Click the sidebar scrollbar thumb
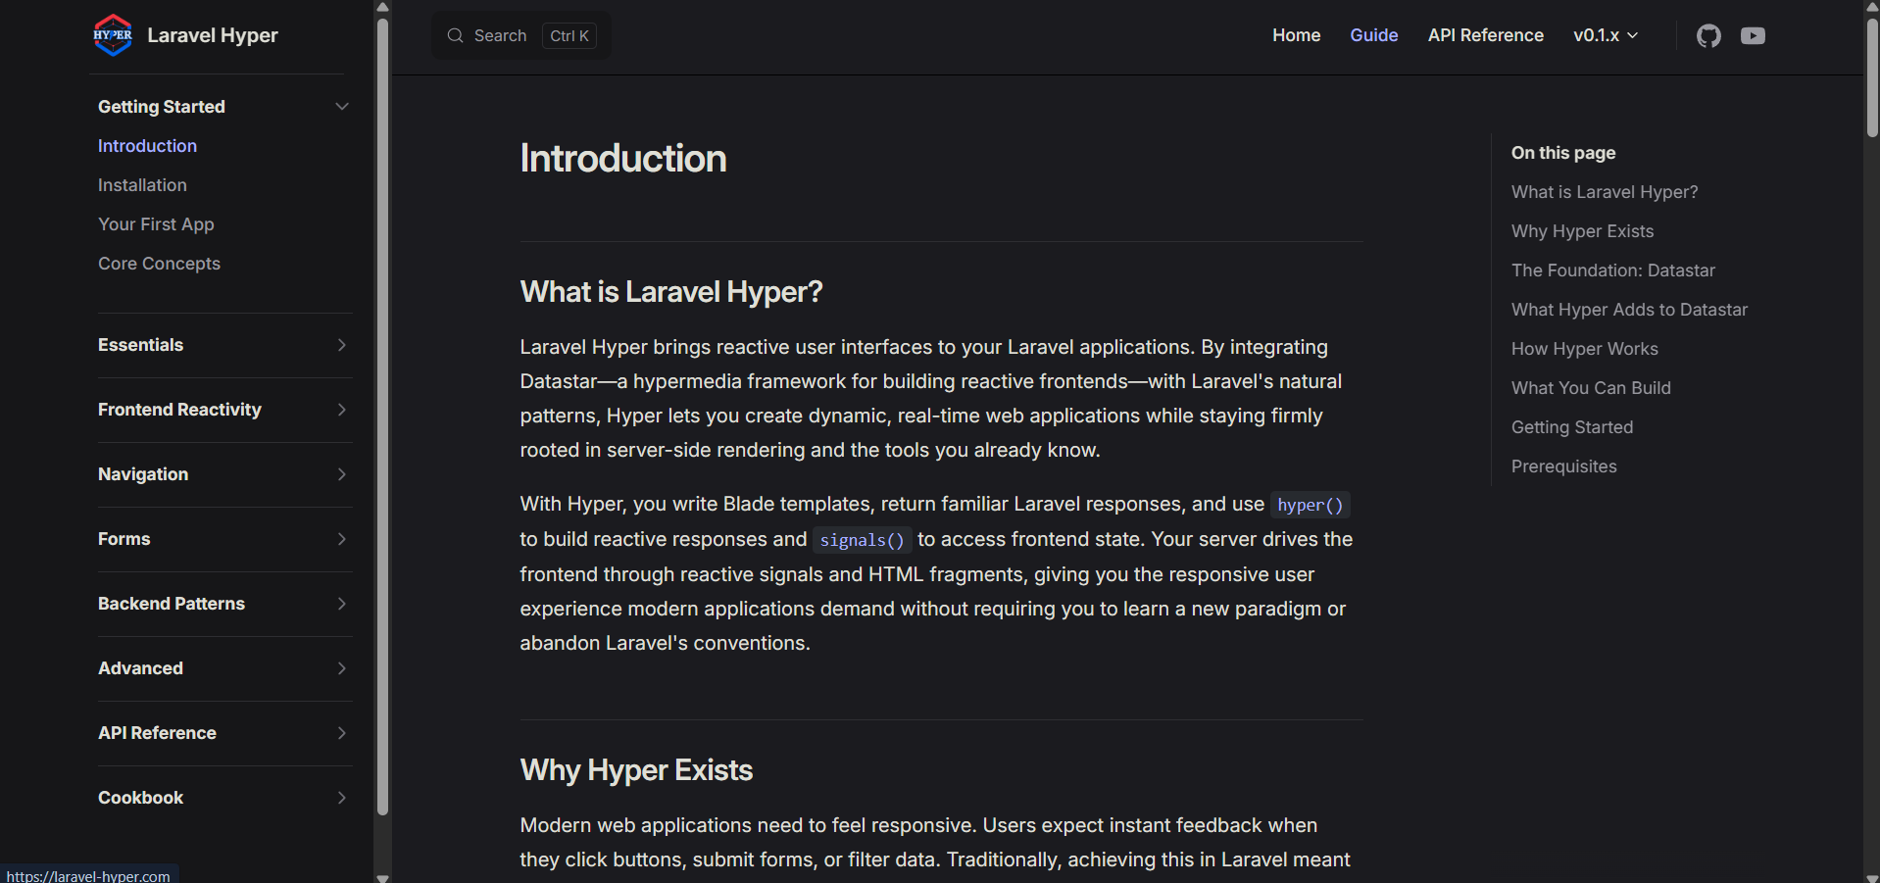 tap(382, 416)
